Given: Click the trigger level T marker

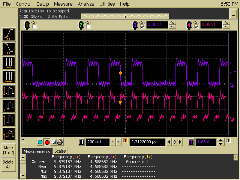Looking at the screenshot, I should [x=233, y=73].
